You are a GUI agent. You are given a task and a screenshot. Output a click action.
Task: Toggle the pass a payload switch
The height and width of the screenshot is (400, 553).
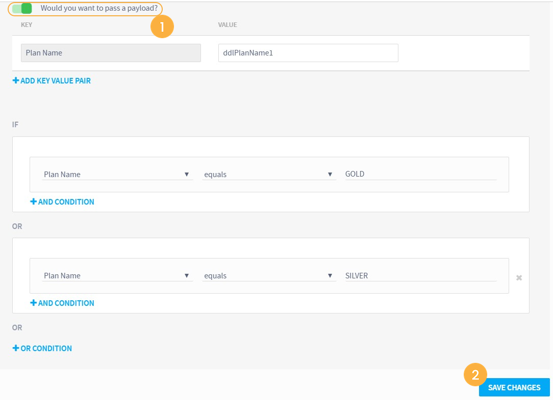click(x=22, y=9)
